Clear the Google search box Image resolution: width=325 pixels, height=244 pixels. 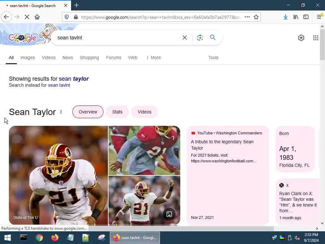click(x=184, y=37)
